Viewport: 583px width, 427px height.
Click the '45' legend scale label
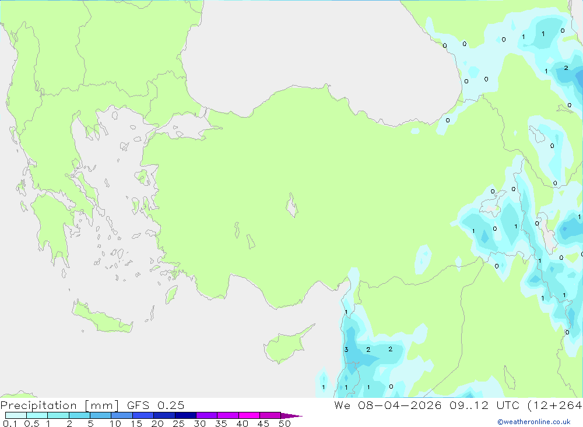pyautogui.click(x=264, y=424)
